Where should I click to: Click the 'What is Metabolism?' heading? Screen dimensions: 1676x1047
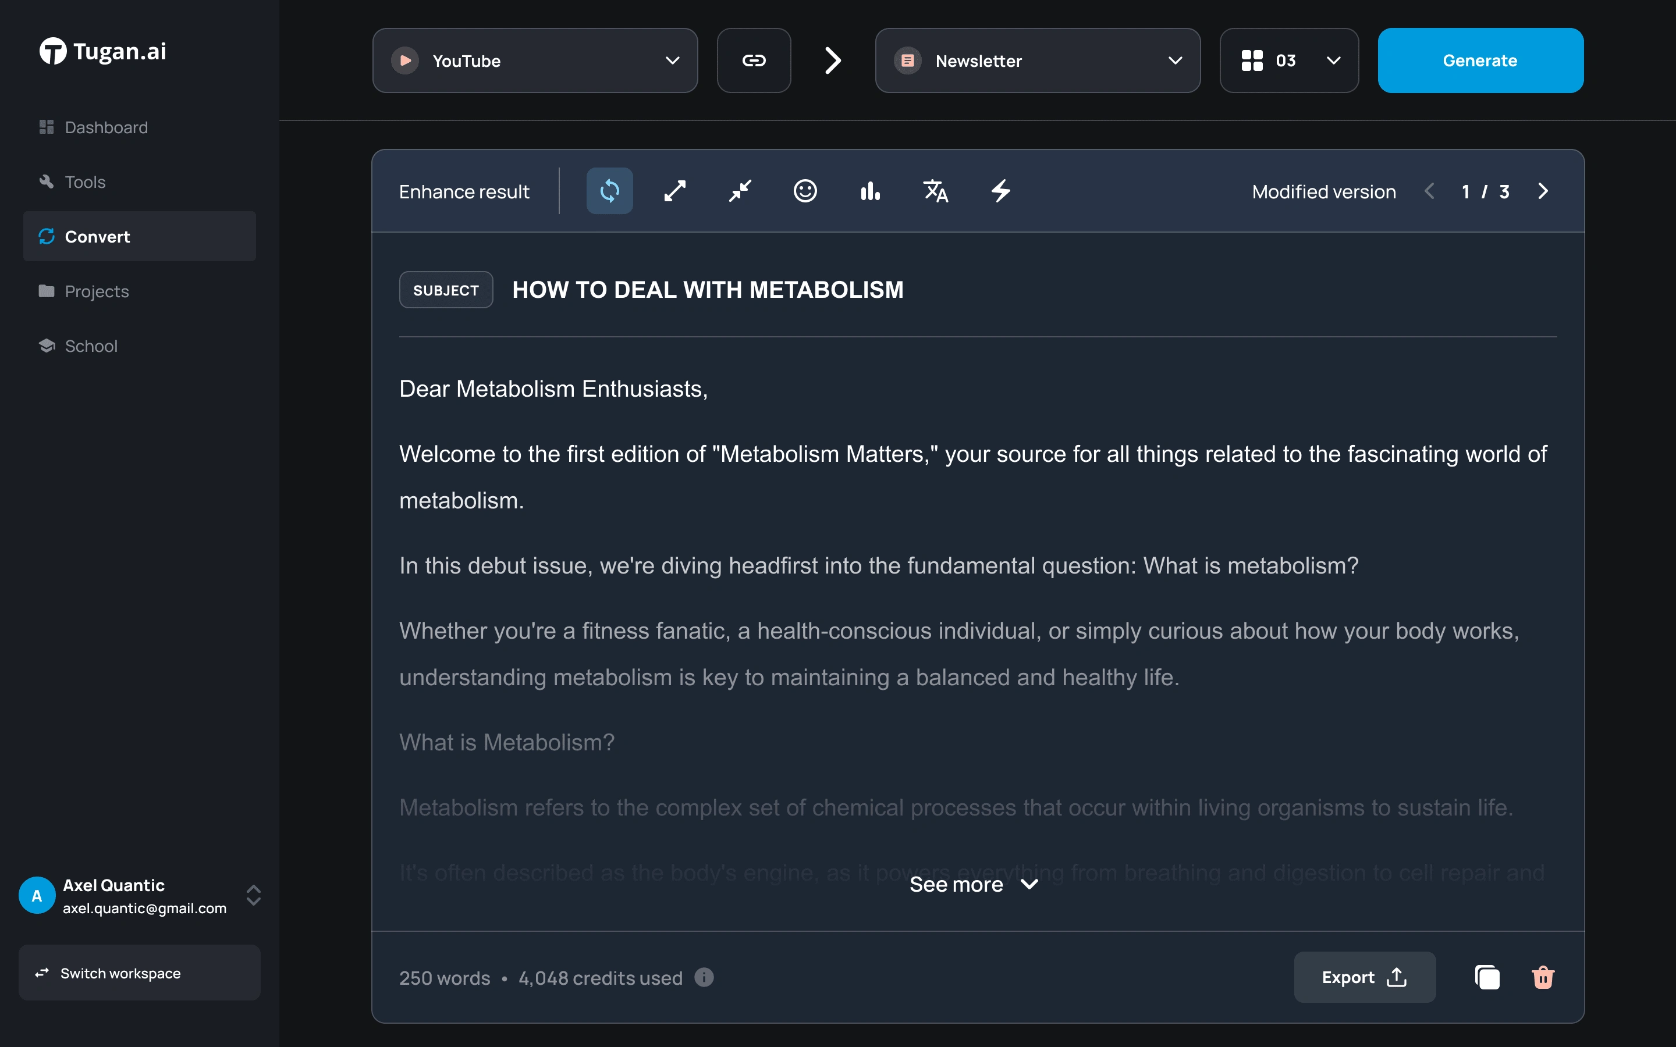[x=507, y=742]
